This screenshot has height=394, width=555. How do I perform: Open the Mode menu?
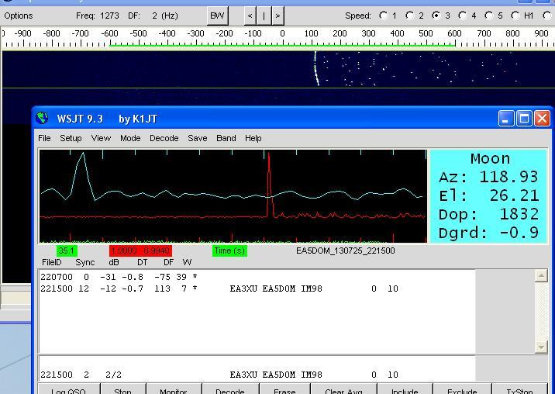pos(130,138)
